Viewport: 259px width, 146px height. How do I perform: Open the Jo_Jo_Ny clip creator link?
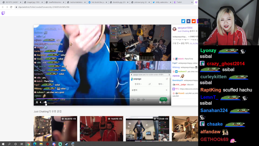(x=193, y=43)
